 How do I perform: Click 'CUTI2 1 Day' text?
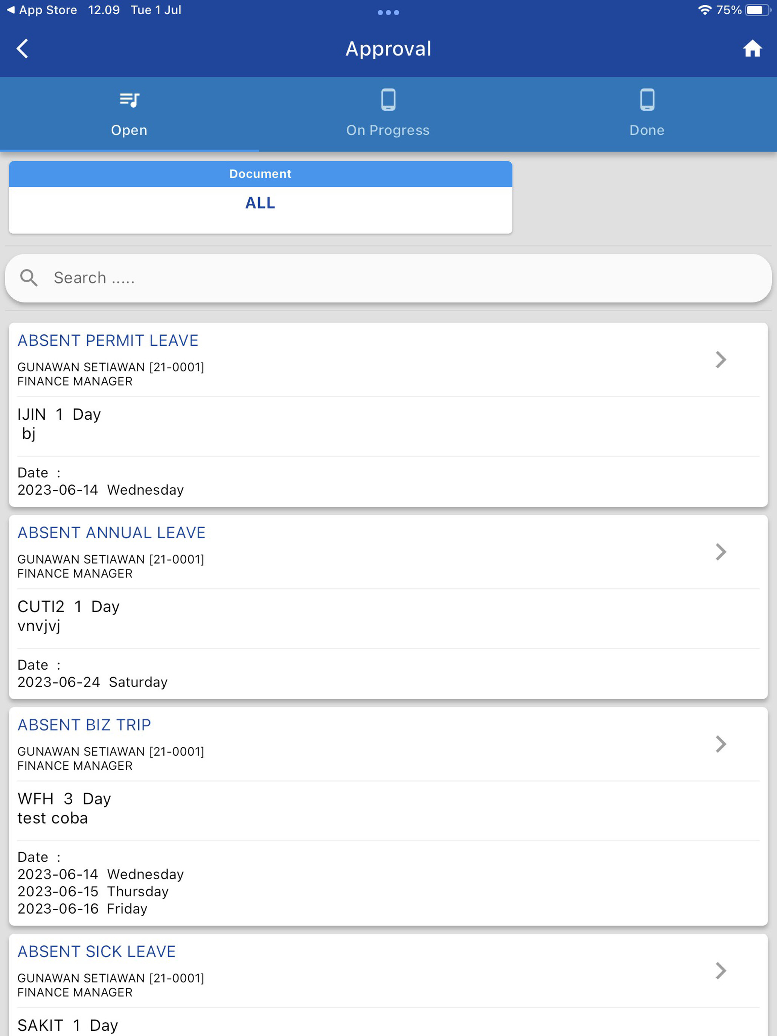click(x=69, y=606)
